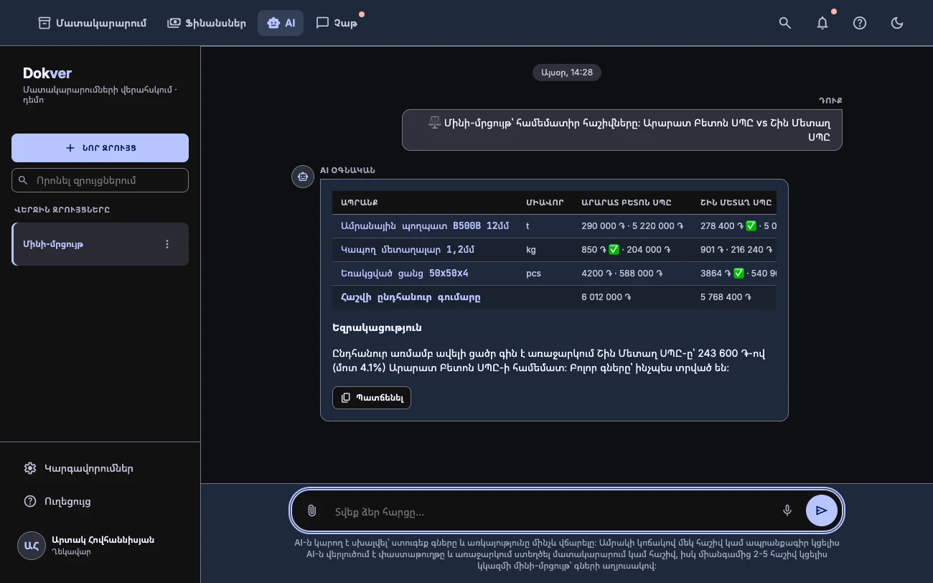The image size is (933, 583).
Task: Click the search magnifier icon in top bar
Action: 785,23
